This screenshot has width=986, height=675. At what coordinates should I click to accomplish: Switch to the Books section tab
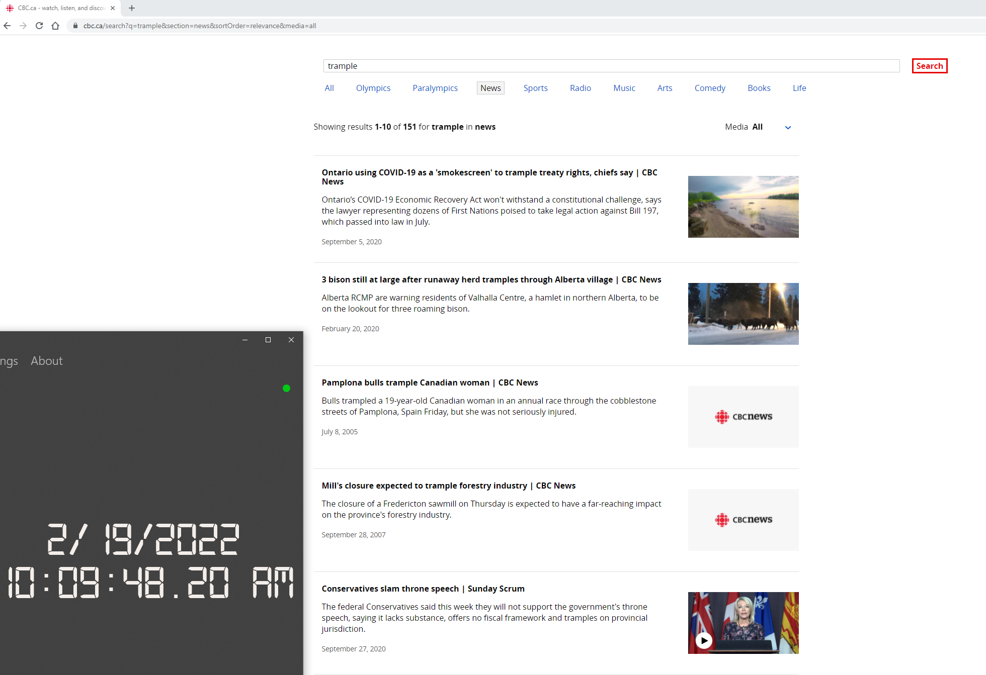click(759, 88)
